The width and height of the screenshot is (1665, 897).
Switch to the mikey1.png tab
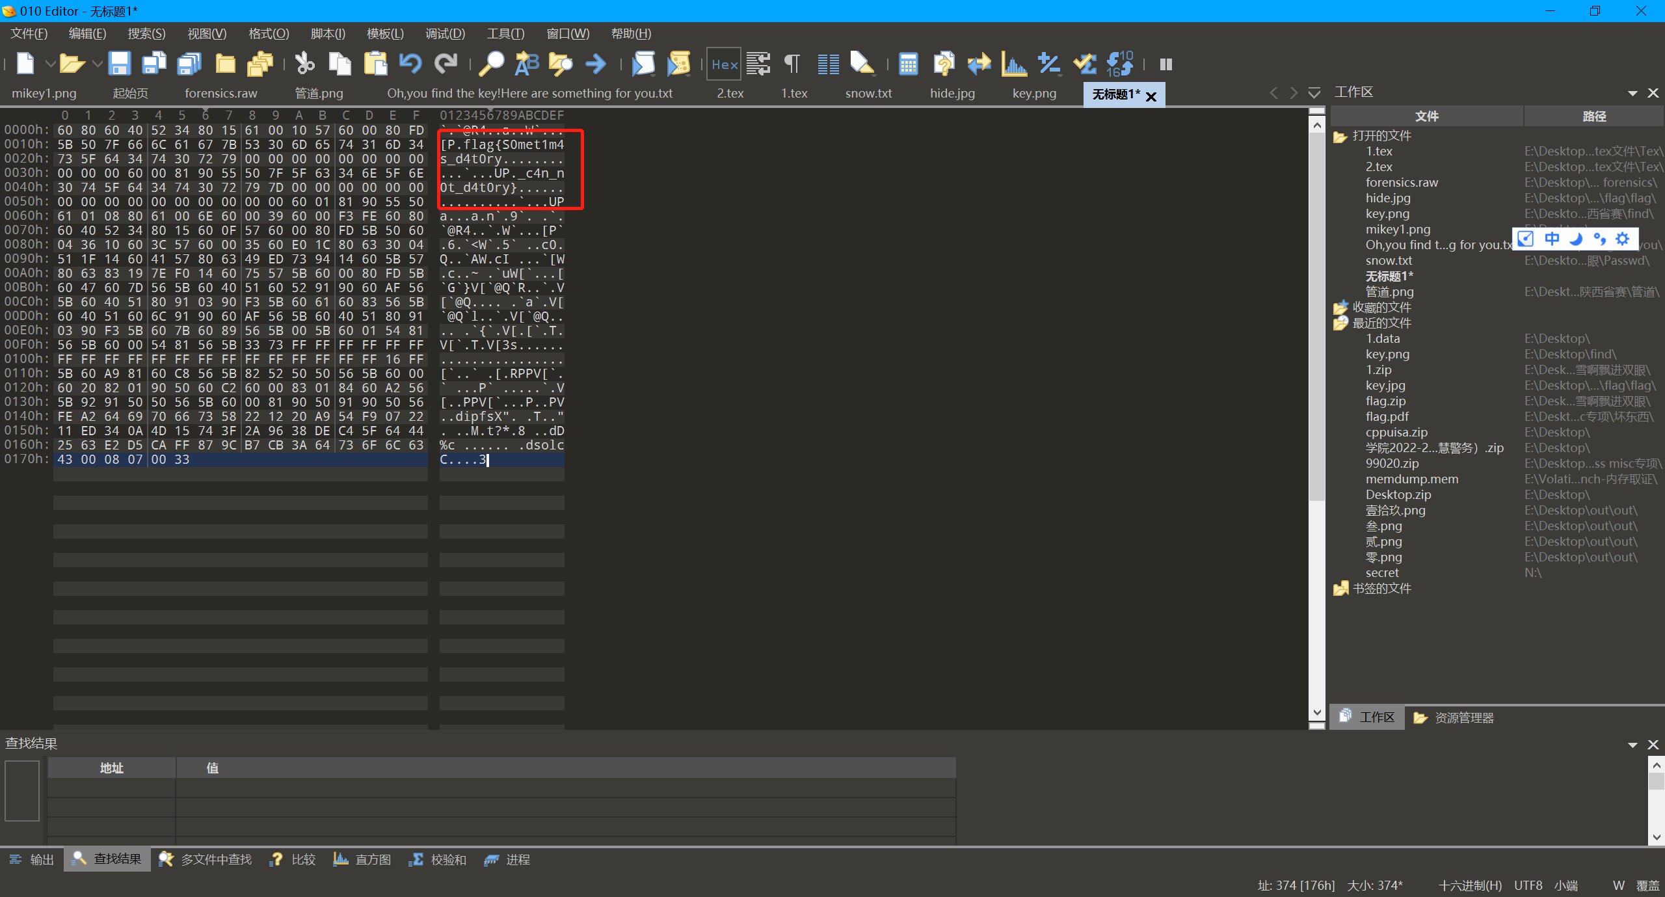click(44, 93)
